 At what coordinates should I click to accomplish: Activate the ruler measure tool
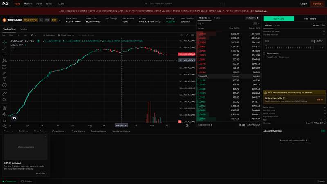(4, 94)
